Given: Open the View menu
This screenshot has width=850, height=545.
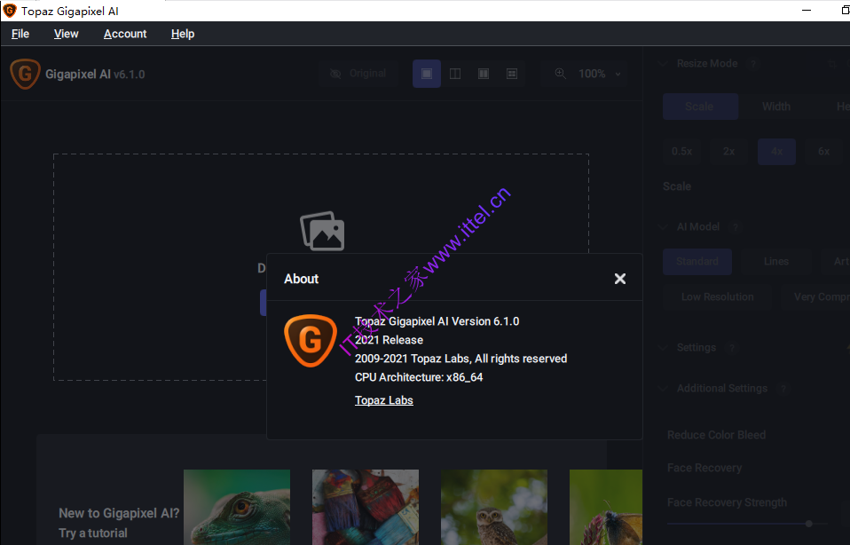Looking at the screenshot, I should [67, 34].
